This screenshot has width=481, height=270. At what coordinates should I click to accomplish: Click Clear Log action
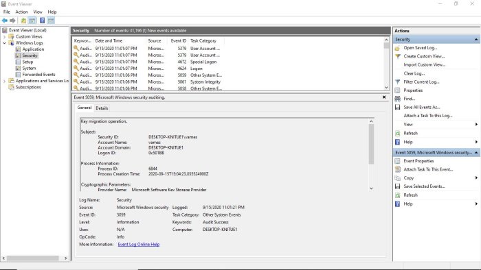414,73
